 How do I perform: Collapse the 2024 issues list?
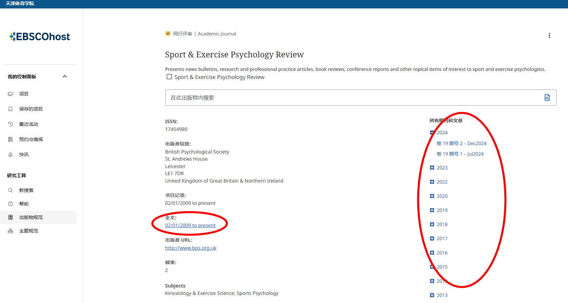[432, 133]
